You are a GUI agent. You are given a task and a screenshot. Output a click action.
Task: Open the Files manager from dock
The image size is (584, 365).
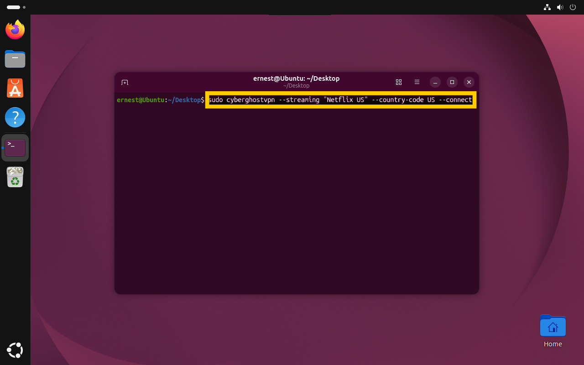[15, 59]
